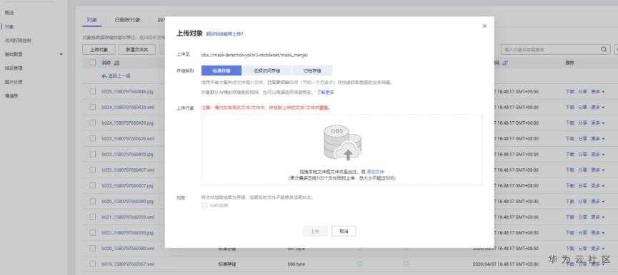
Task: Open file b019 xml name link
Action: (128, 264)
